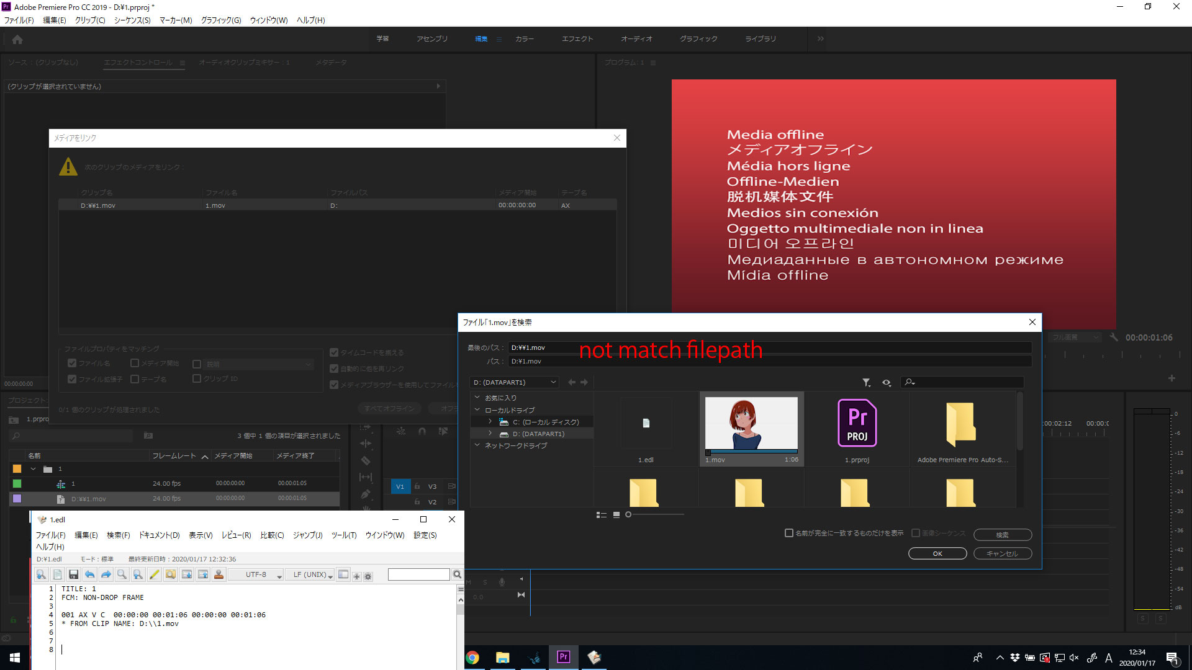
Task: Toggle the V1 source patch button in timeline
Action: 400,486
